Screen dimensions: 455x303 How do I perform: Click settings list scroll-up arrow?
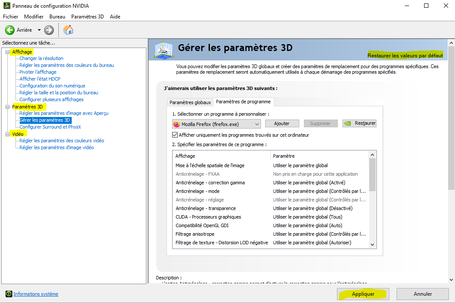[372, 155]
